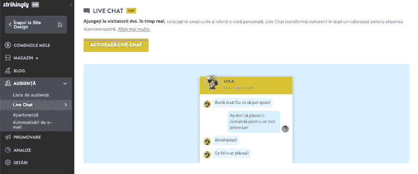Viewport: 418px width, 174px height.
Task: Click the Blog feather icon
Action: pos(8,71)
